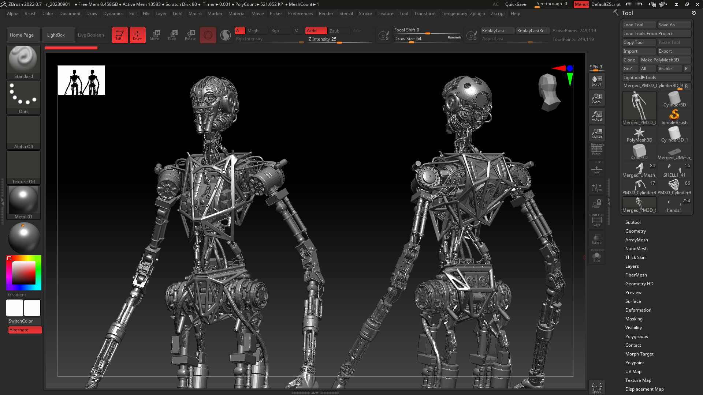Select the Cube3D tool

pyautogui.click(x=639, y=152)
